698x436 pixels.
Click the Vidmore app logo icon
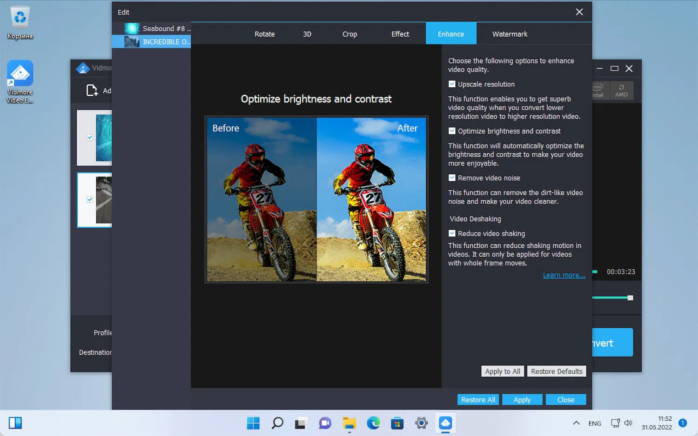[83, 68]
